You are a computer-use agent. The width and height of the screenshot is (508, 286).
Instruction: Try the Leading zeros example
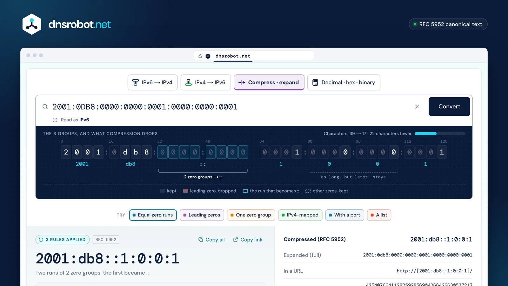[202, 215]
